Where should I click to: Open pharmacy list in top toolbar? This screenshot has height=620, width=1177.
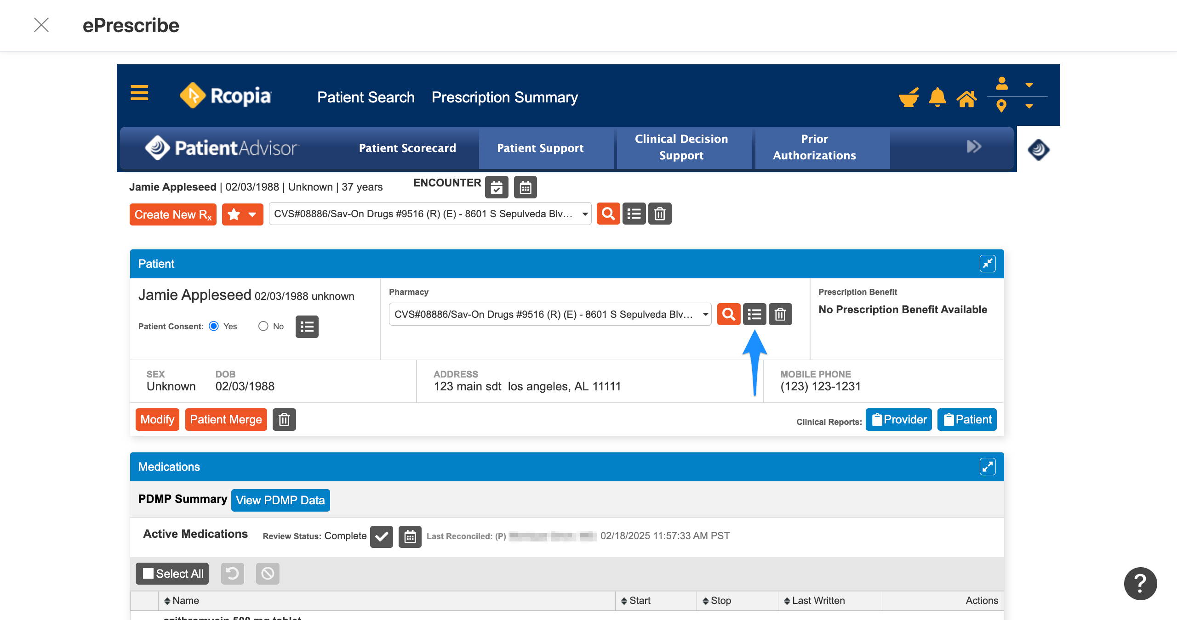pyautogui.click(x=634, y=214)
